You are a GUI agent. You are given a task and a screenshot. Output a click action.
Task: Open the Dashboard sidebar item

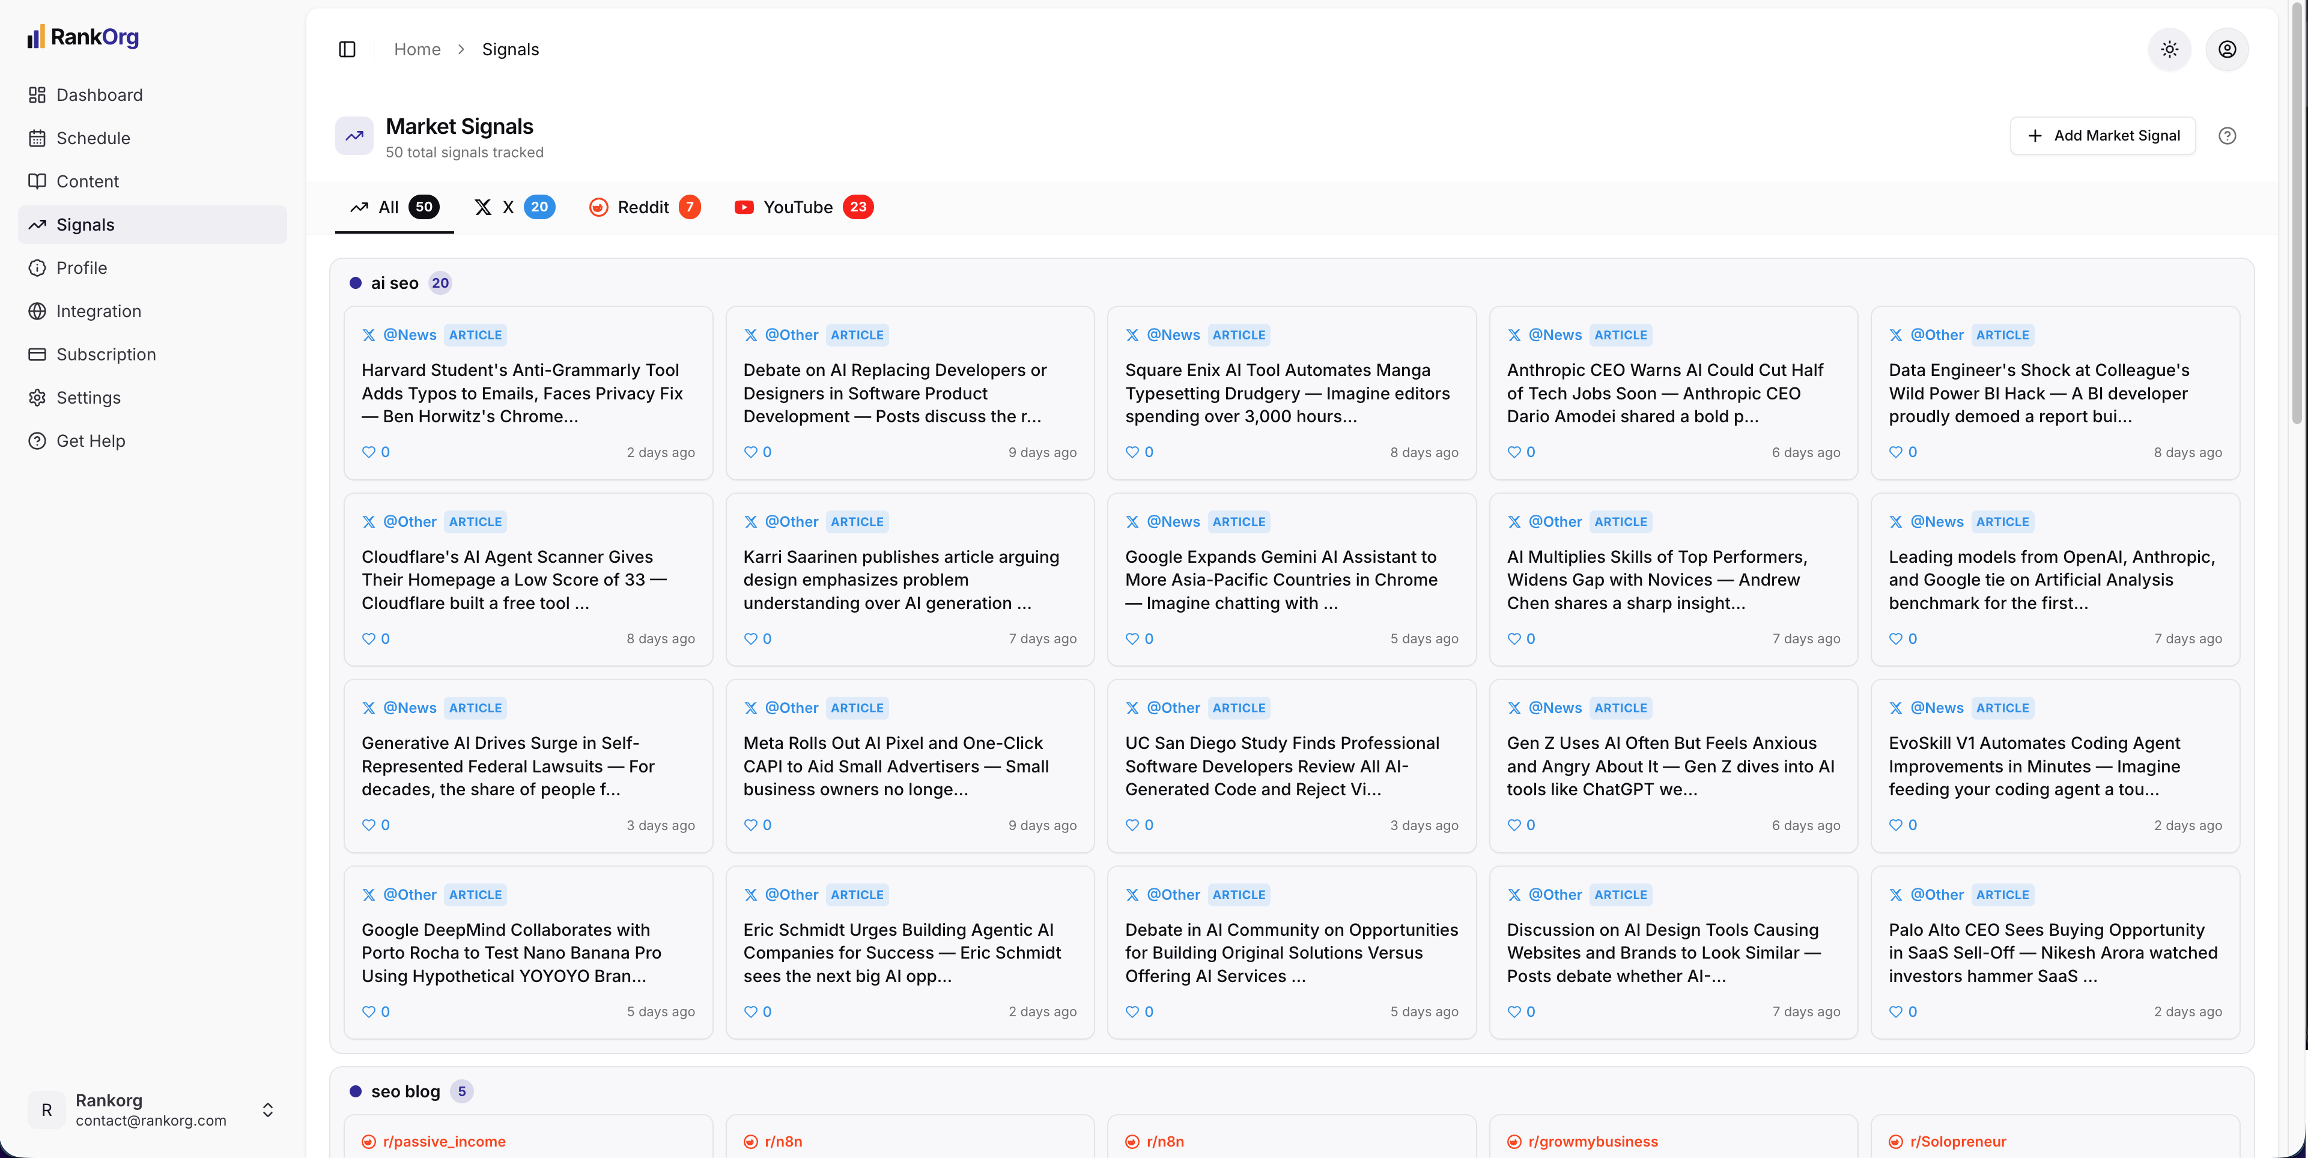153,95
